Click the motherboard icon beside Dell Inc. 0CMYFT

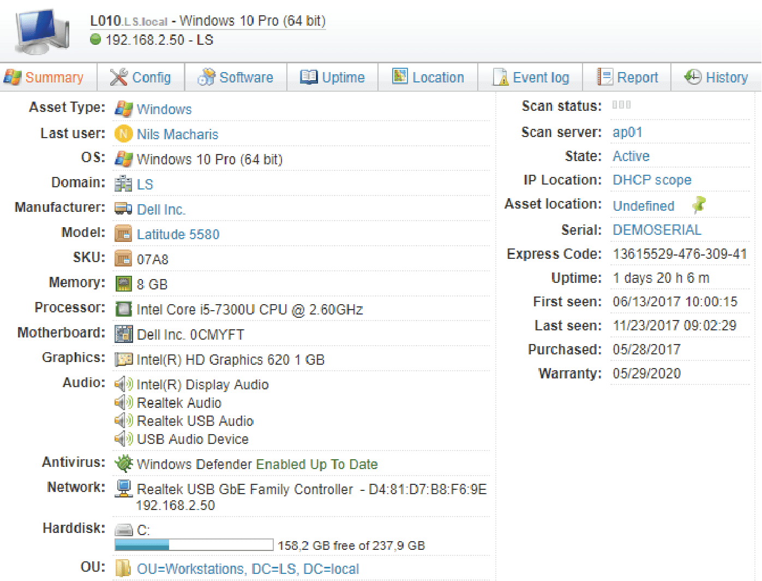tap(124, 334)
